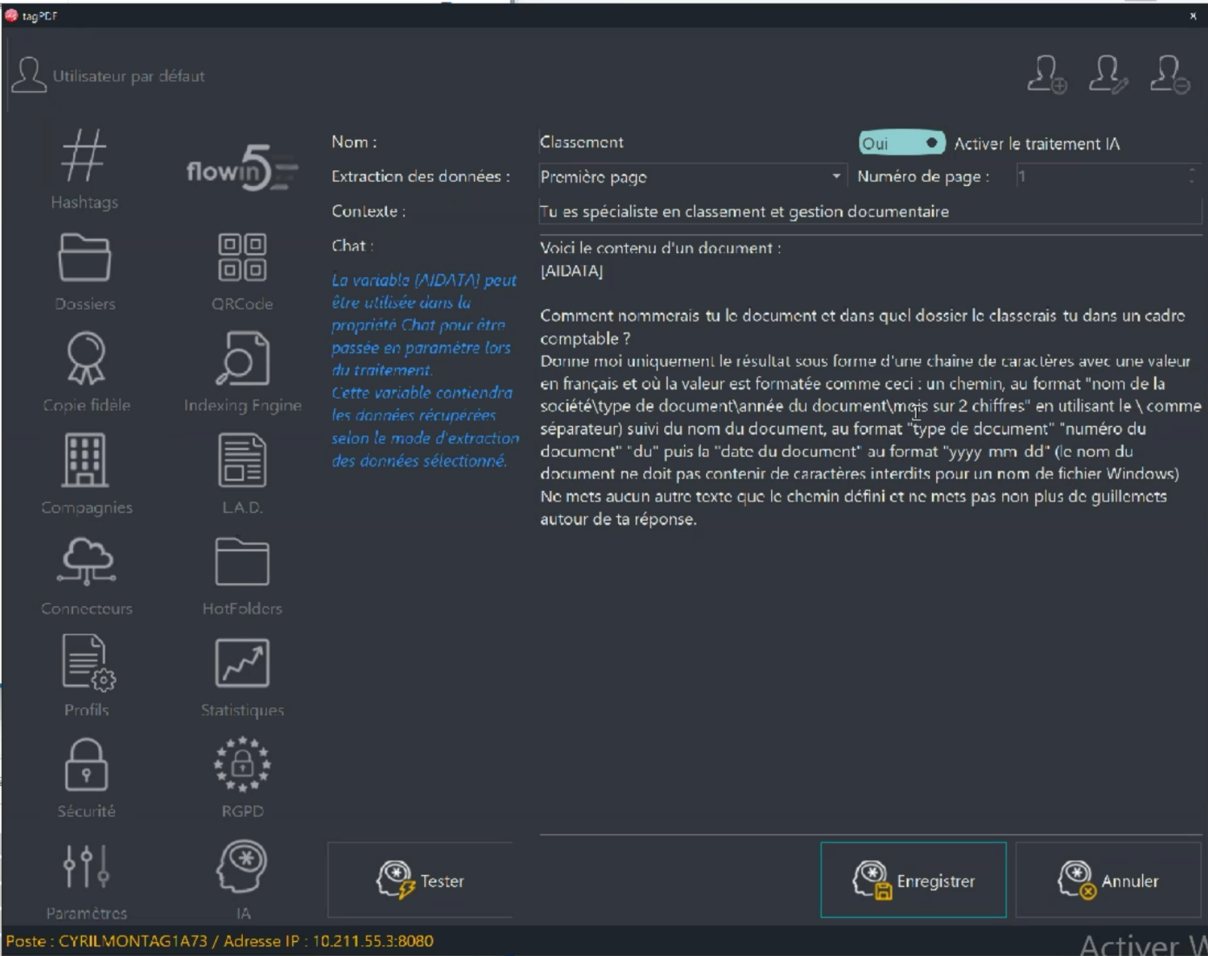1208x956 pixels.
Task: Open the Connecteurs section
Action: pos(86,576)
